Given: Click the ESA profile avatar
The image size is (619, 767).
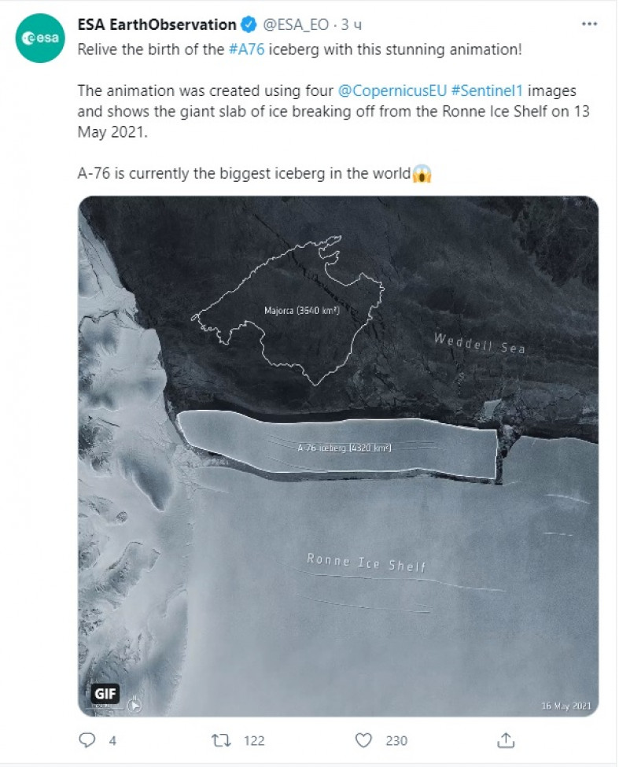Looking at the screenshot, I should tap(39, 39).
